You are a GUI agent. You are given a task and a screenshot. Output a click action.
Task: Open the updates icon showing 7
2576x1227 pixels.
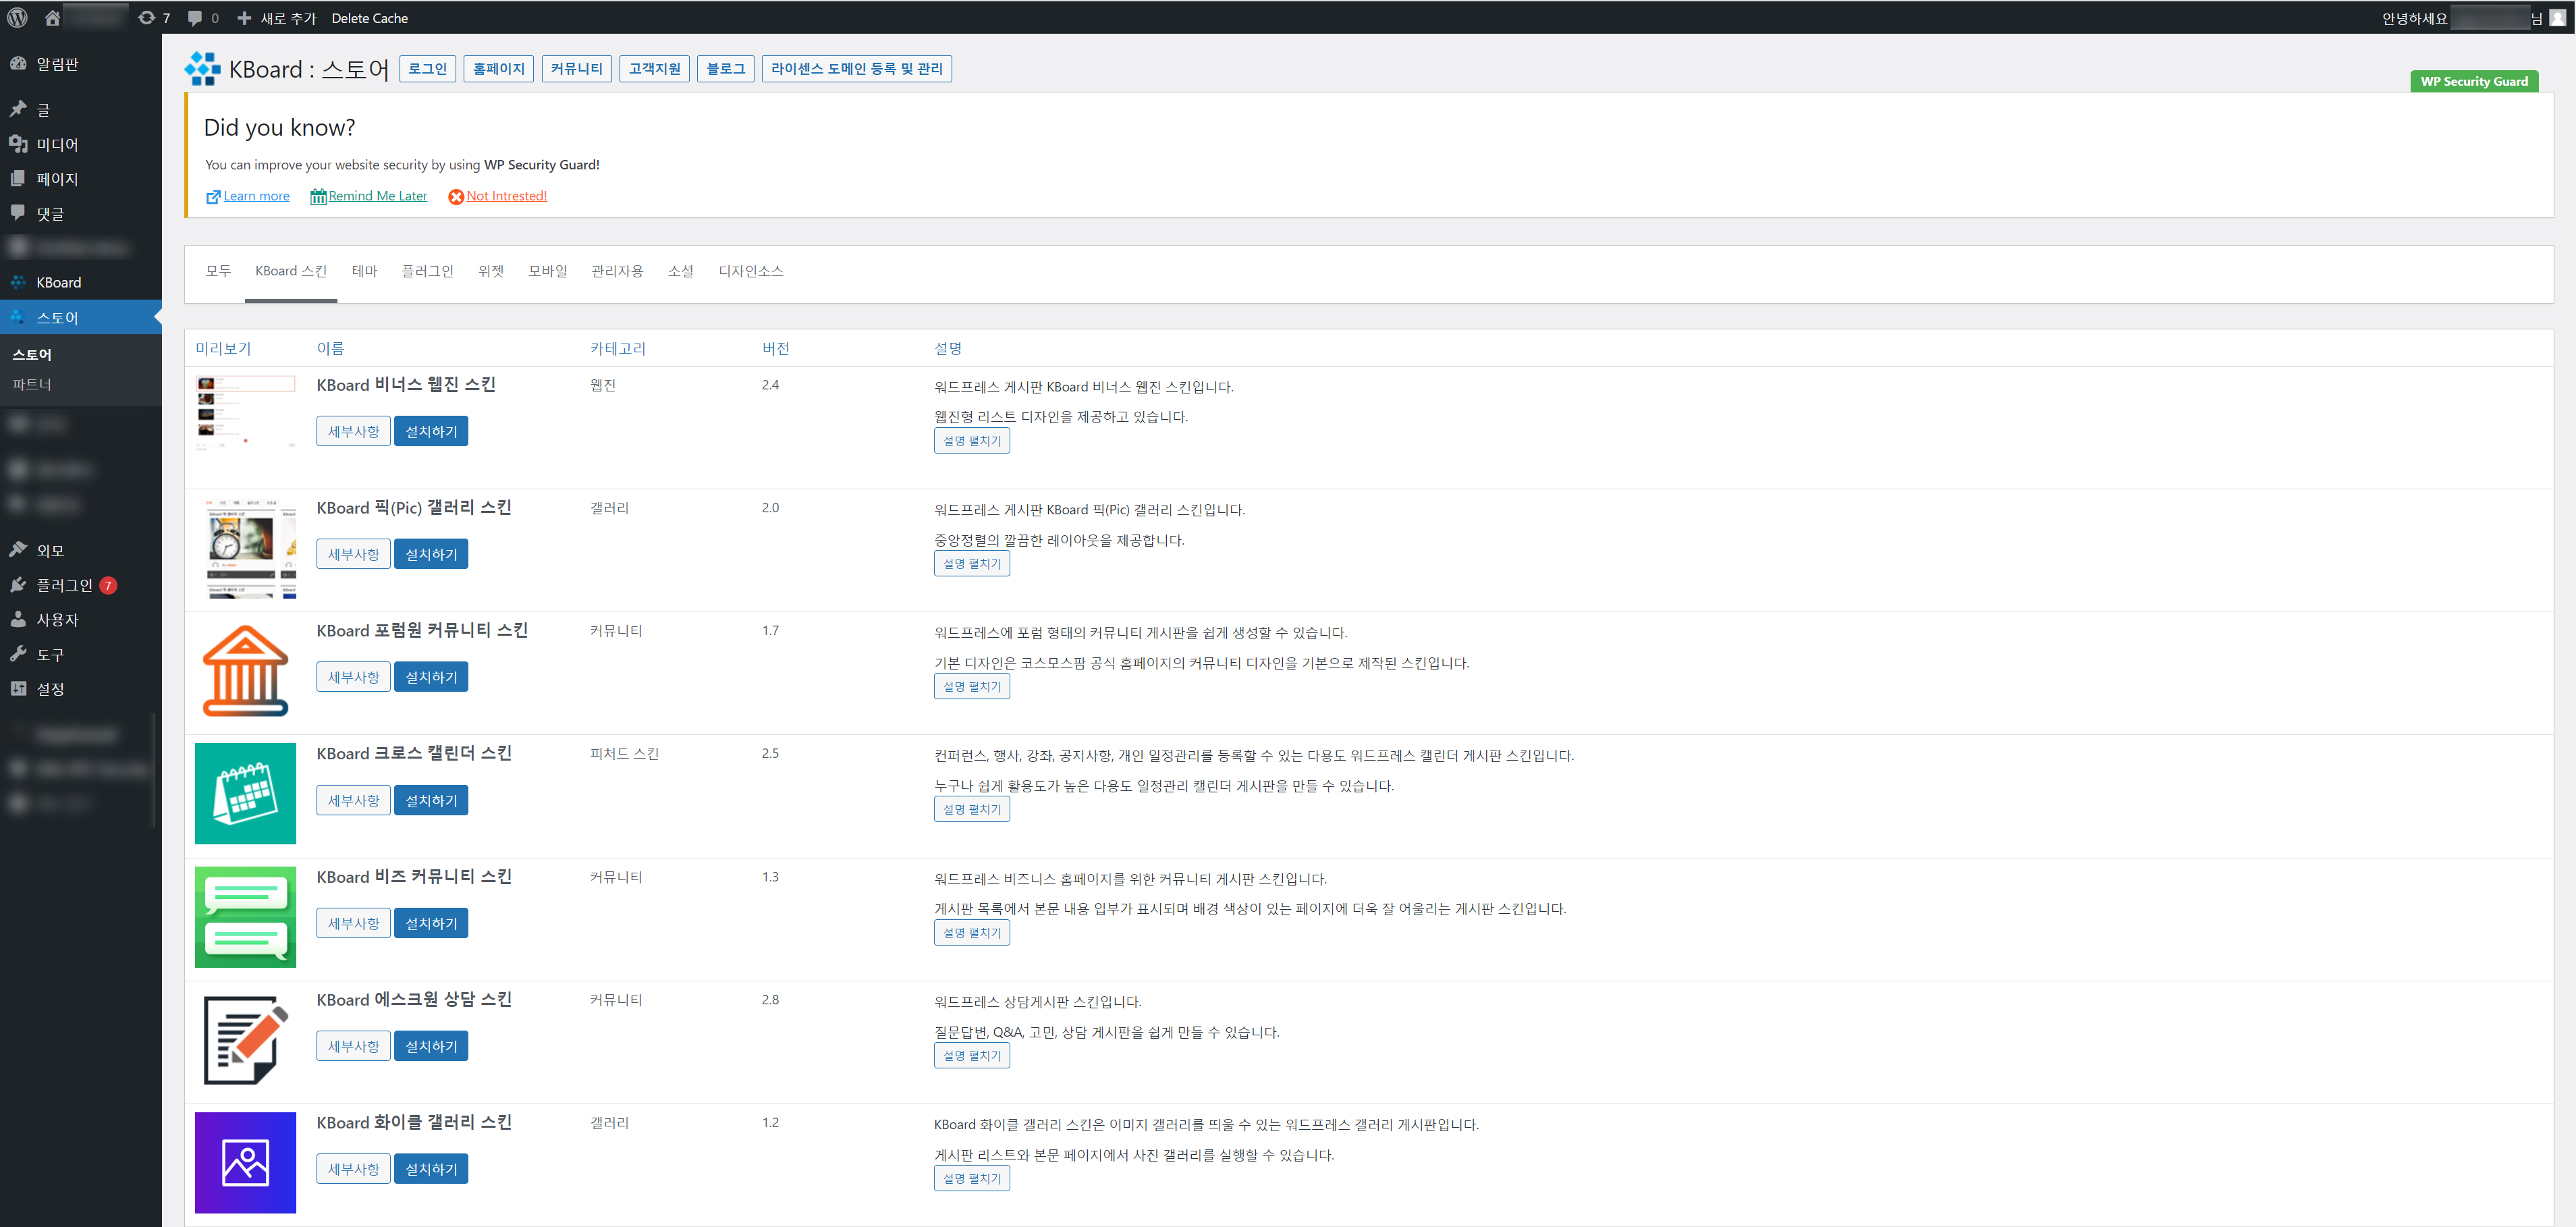coord(147,17)
